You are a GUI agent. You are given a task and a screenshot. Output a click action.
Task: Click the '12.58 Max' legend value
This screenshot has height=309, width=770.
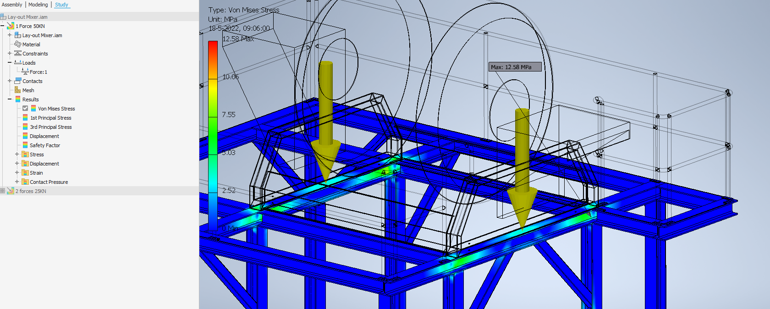pos(238,39)
